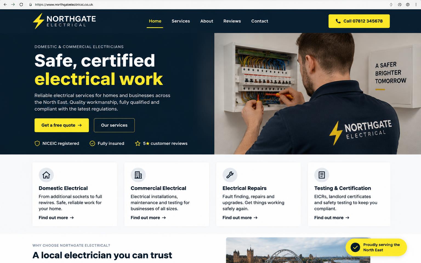This screenshot has width=421, height=263.
Task: Click the house icon on Domestic Electrical card
Action: pos(46,175)
